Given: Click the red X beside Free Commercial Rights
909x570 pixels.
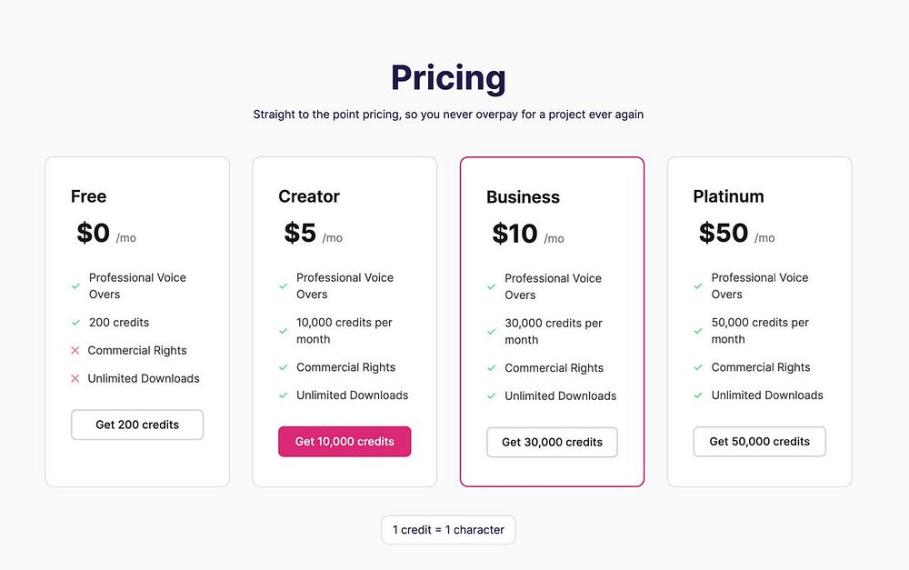Looking at the screenshot, I should [75, 351].
